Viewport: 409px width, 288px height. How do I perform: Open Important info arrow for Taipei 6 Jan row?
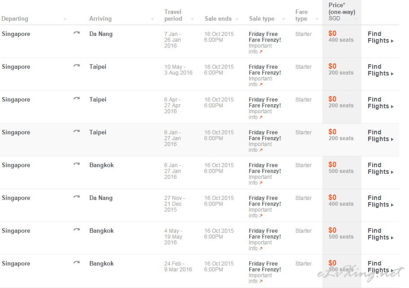(261, 150)
